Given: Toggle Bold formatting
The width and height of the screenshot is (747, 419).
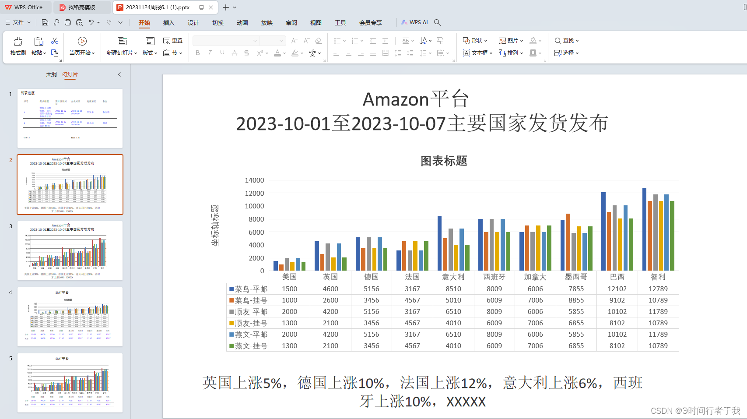Looking at the screenshot, I should coord(198,53).
